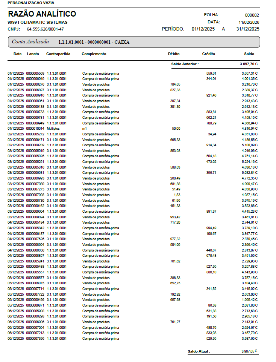Click the company name 9999 FOLHAMATIC SISTEMAS
This screenshot has width=276, height=362.
pyautogui.click(x=38, y=23)
